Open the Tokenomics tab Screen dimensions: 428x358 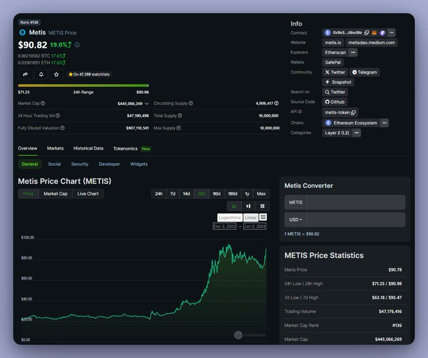(125, 148)
